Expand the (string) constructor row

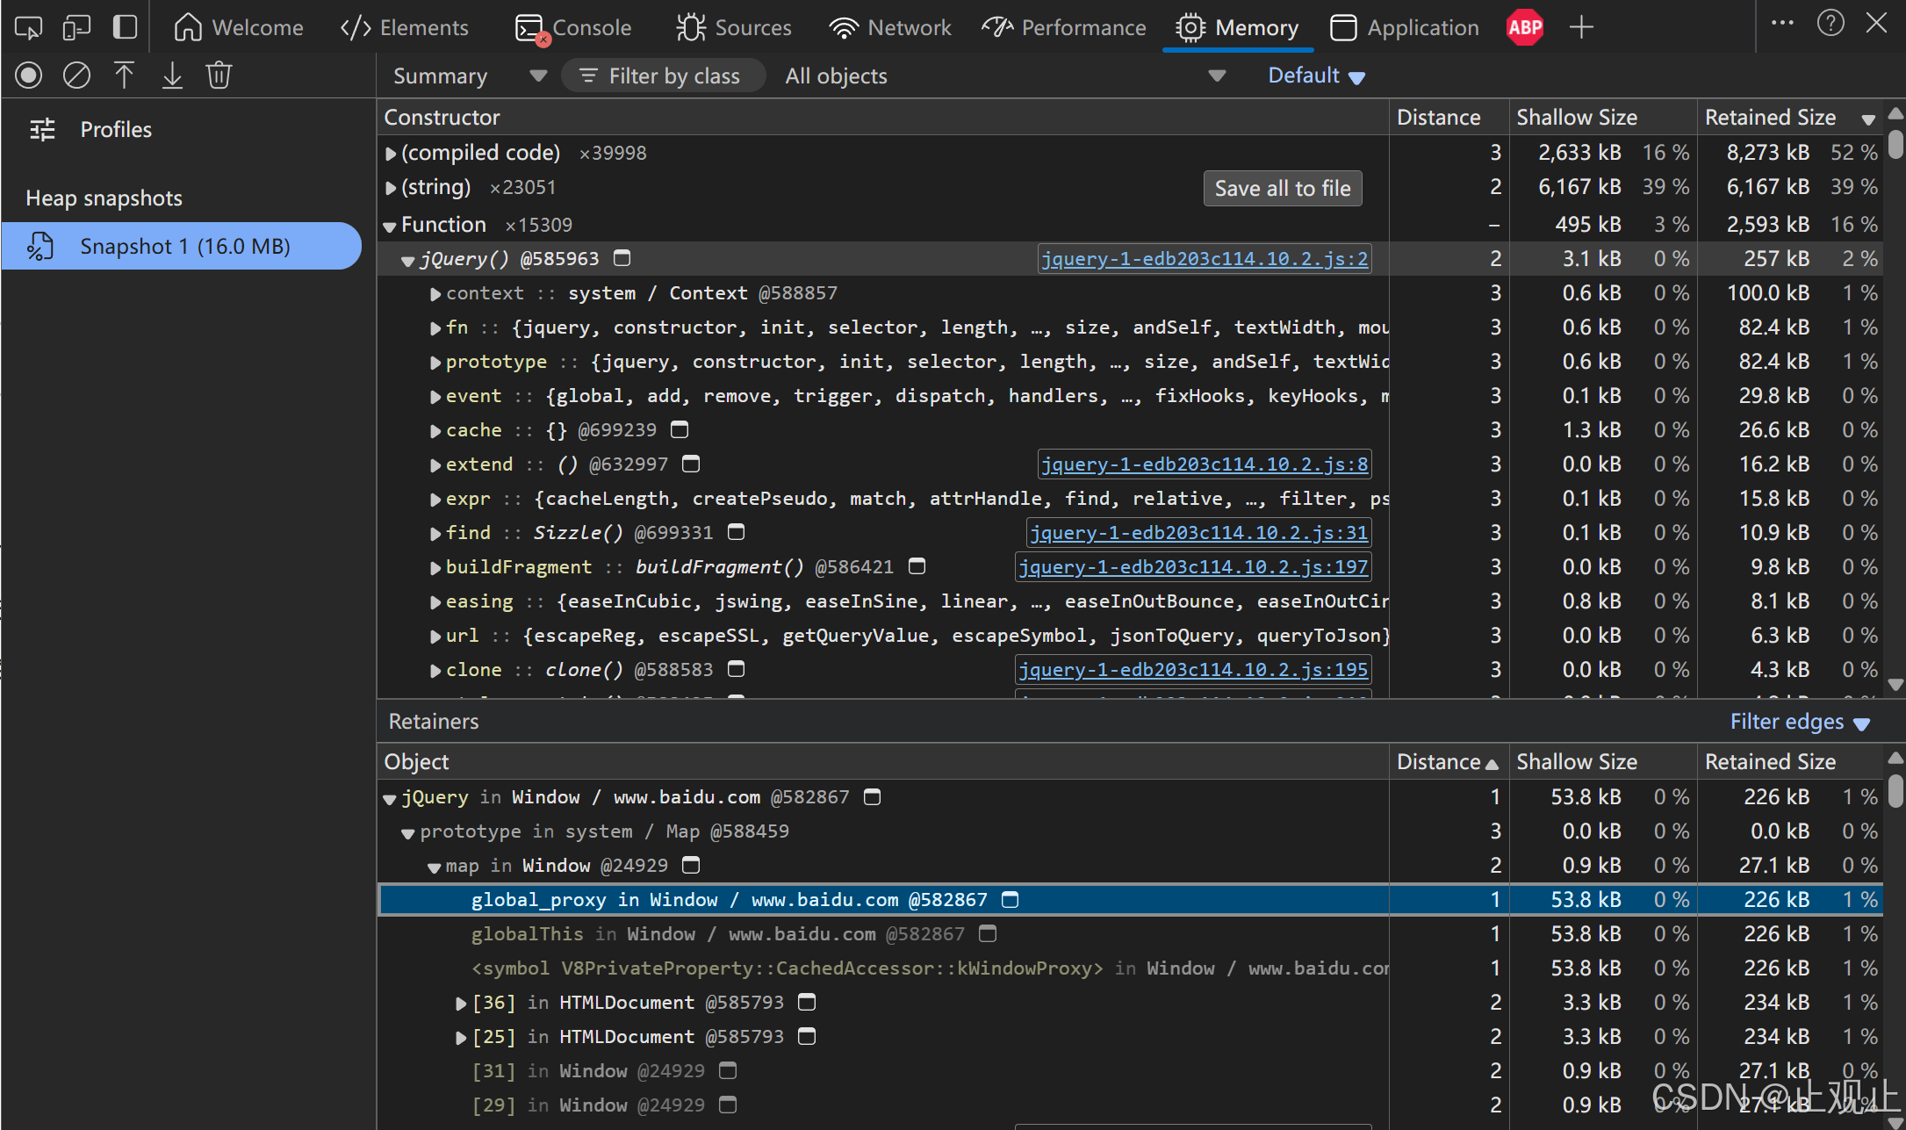pyautogui.click(x=391, y=188)
